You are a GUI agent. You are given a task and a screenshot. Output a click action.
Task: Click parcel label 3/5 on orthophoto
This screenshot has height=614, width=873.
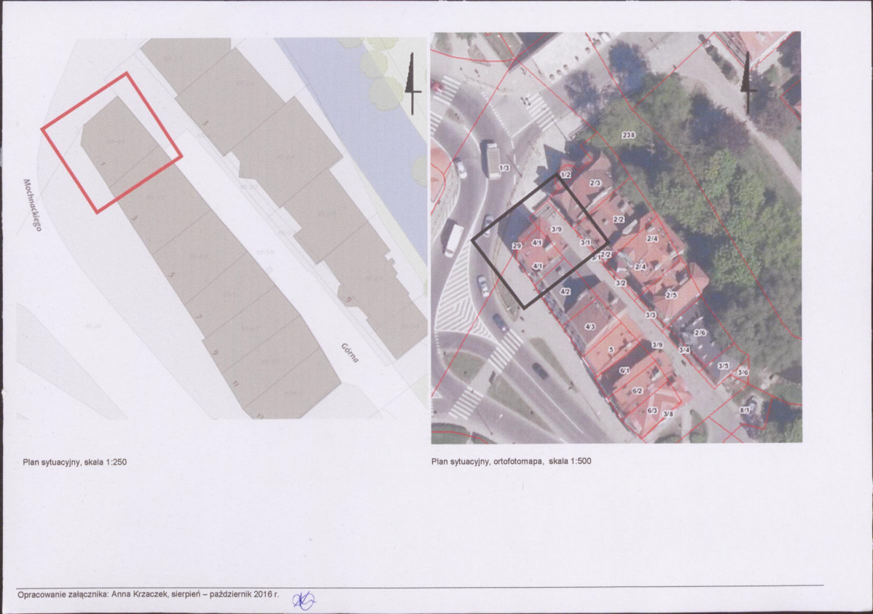(723, 366)
